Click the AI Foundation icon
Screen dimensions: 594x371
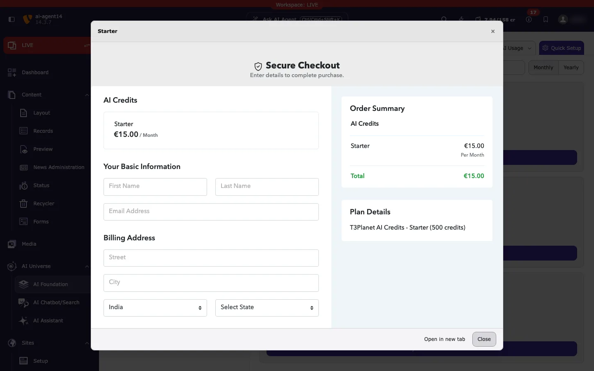24,284
